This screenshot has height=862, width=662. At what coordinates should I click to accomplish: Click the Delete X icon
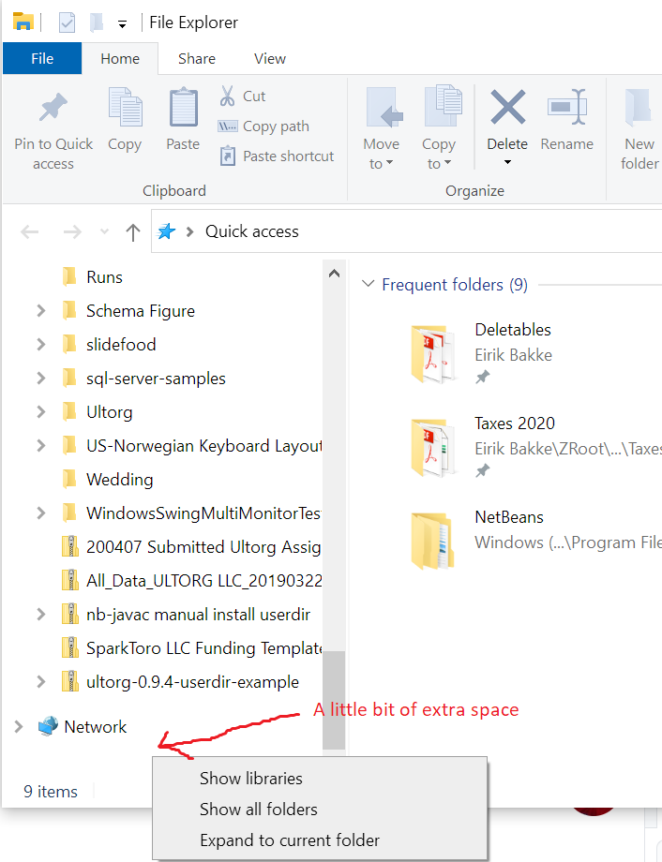tap(507, 107)
